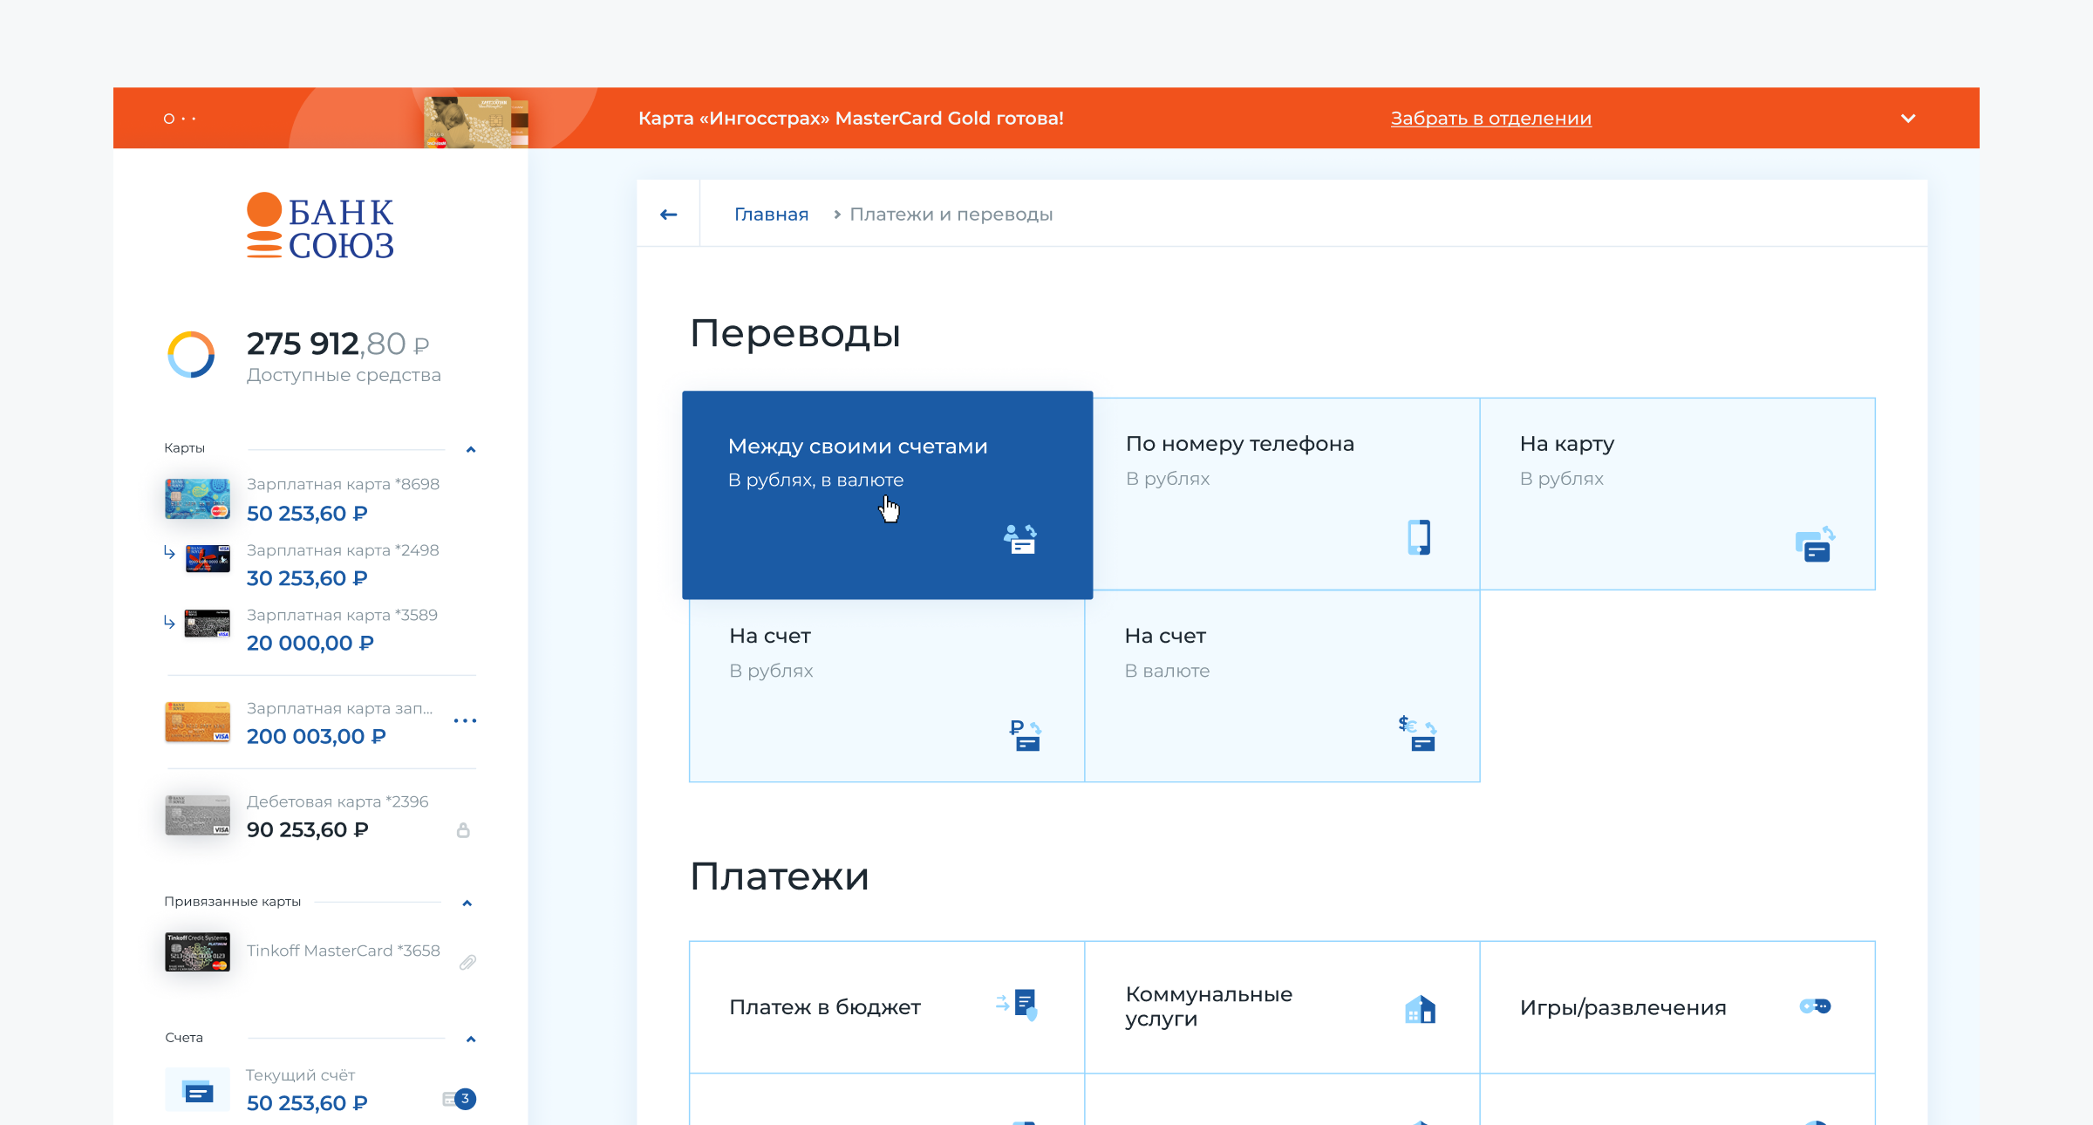2093x1125 pixels.
Task: Open the На счет В валюте tile
Action: (1282, 686)
